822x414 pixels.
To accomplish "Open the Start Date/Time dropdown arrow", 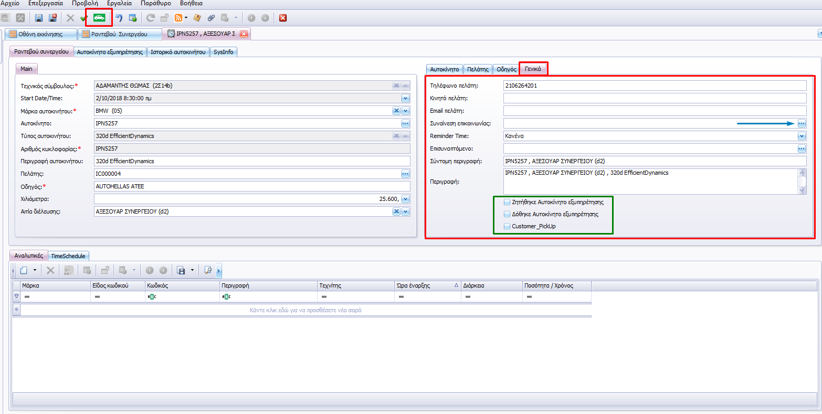I will [405, 98].
